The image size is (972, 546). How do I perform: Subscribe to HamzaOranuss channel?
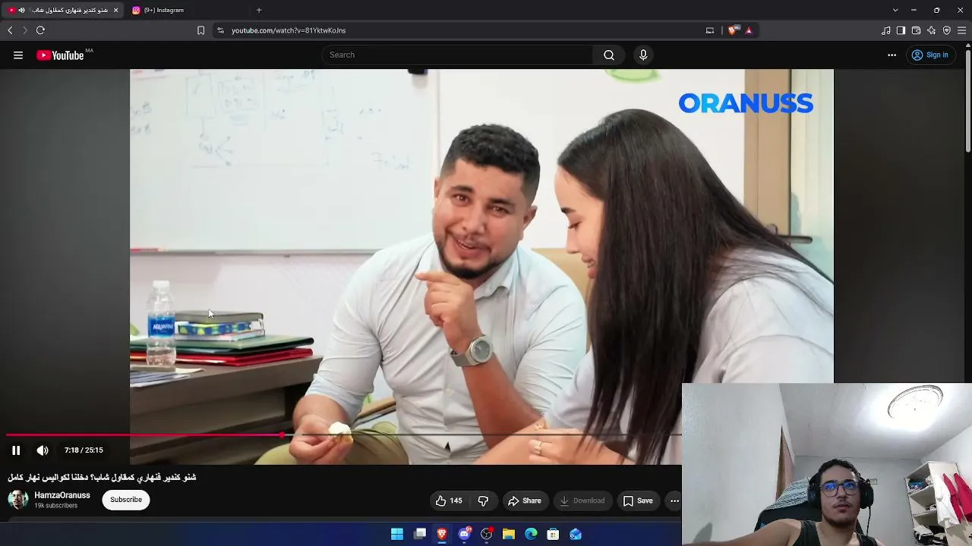tap(126, 500)
